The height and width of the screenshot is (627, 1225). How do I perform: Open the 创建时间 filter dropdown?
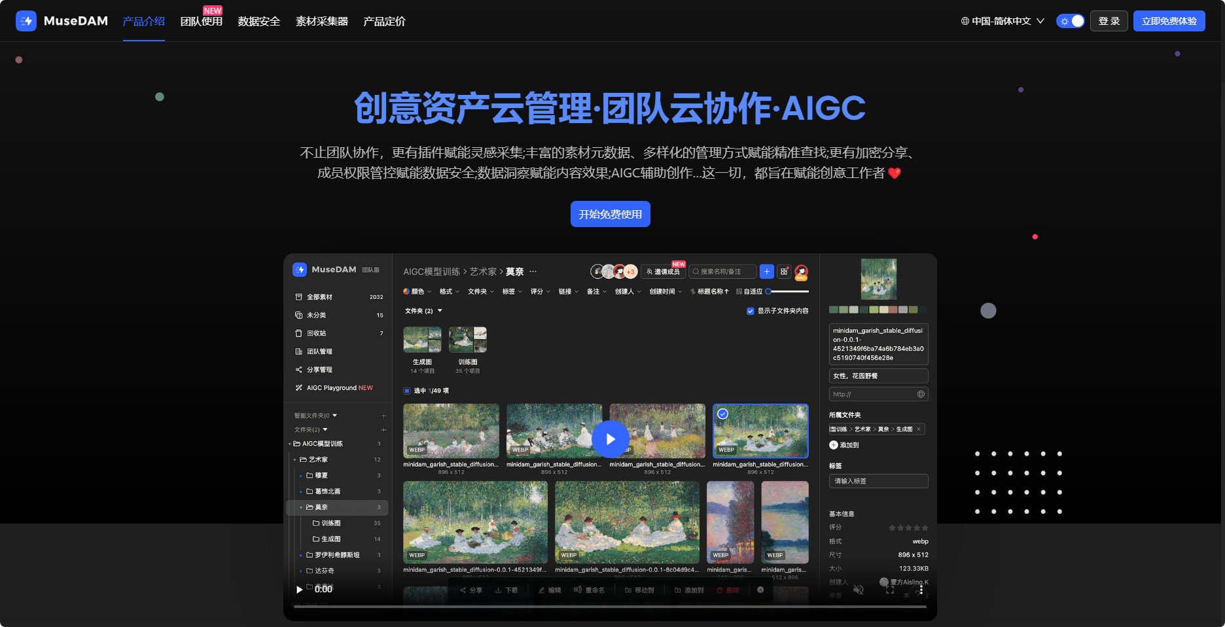click(666, 291)
